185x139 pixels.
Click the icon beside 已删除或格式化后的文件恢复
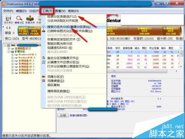[x=43, y=31]
